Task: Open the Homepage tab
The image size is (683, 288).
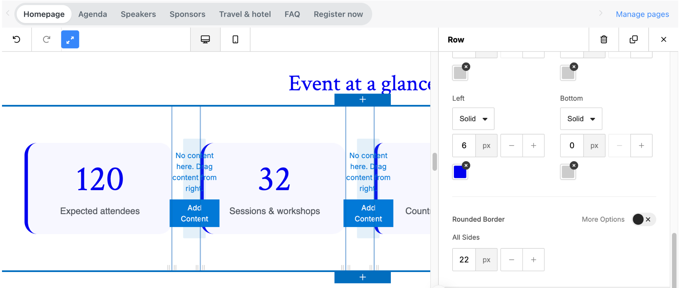Action: coord(44,14)
